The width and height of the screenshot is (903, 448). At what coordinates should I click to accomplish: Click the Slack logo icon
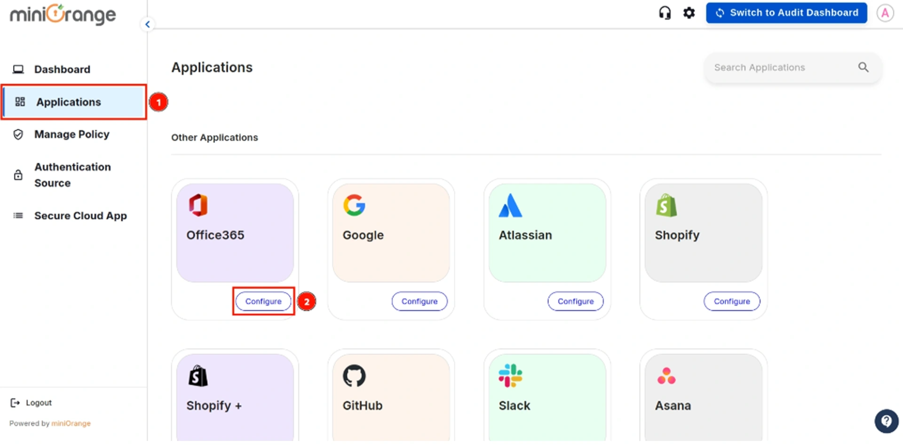(x=510, y=376)
